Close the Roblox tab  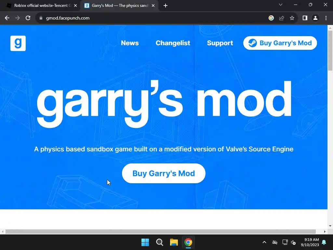pyautogui.click(x=75, y=6)
